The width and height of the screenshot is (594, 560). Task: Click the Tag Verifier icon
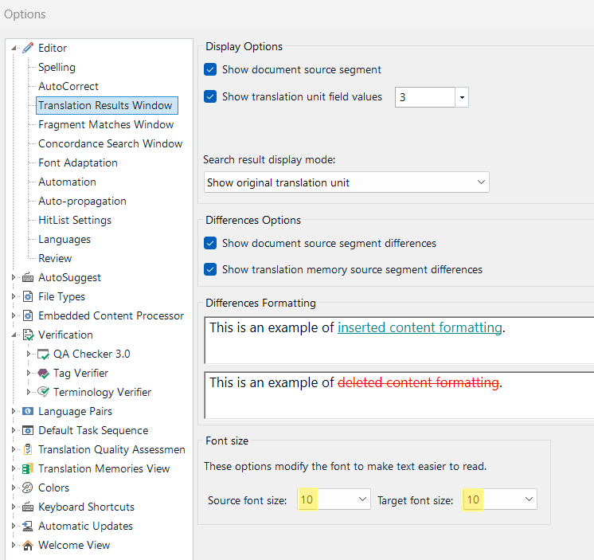43,374
